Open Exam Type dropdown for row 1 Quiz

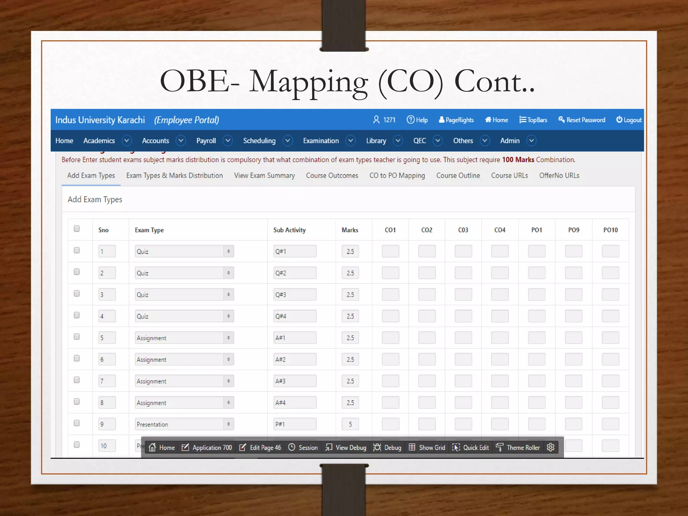pyautogui.click(x=184, y=251)
